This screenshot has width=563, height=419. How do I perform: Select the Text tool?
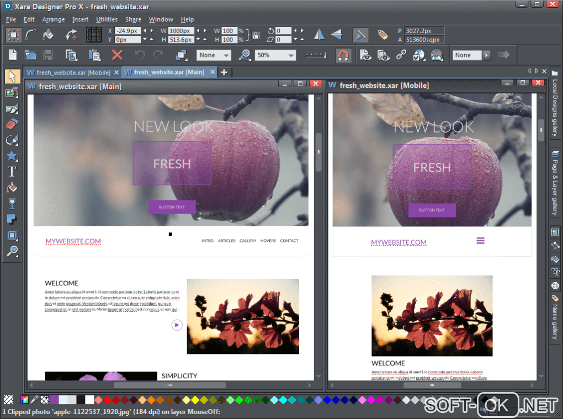click(x=12, y=172)
